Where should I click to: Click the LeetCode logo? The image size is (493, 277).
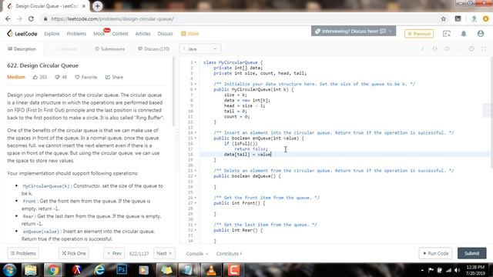(22, 34)
